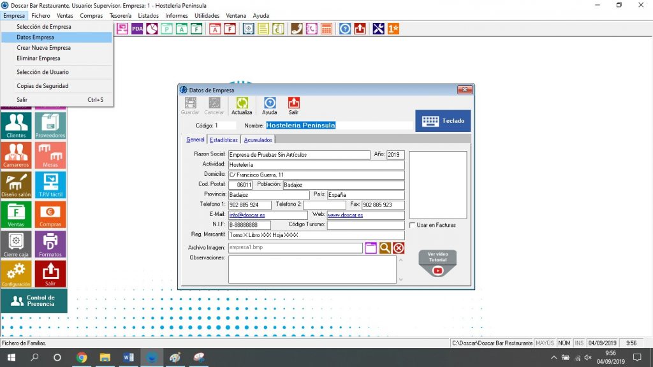
Task: Open the Proveedores sidebar tile
Action: coord(50,125)
